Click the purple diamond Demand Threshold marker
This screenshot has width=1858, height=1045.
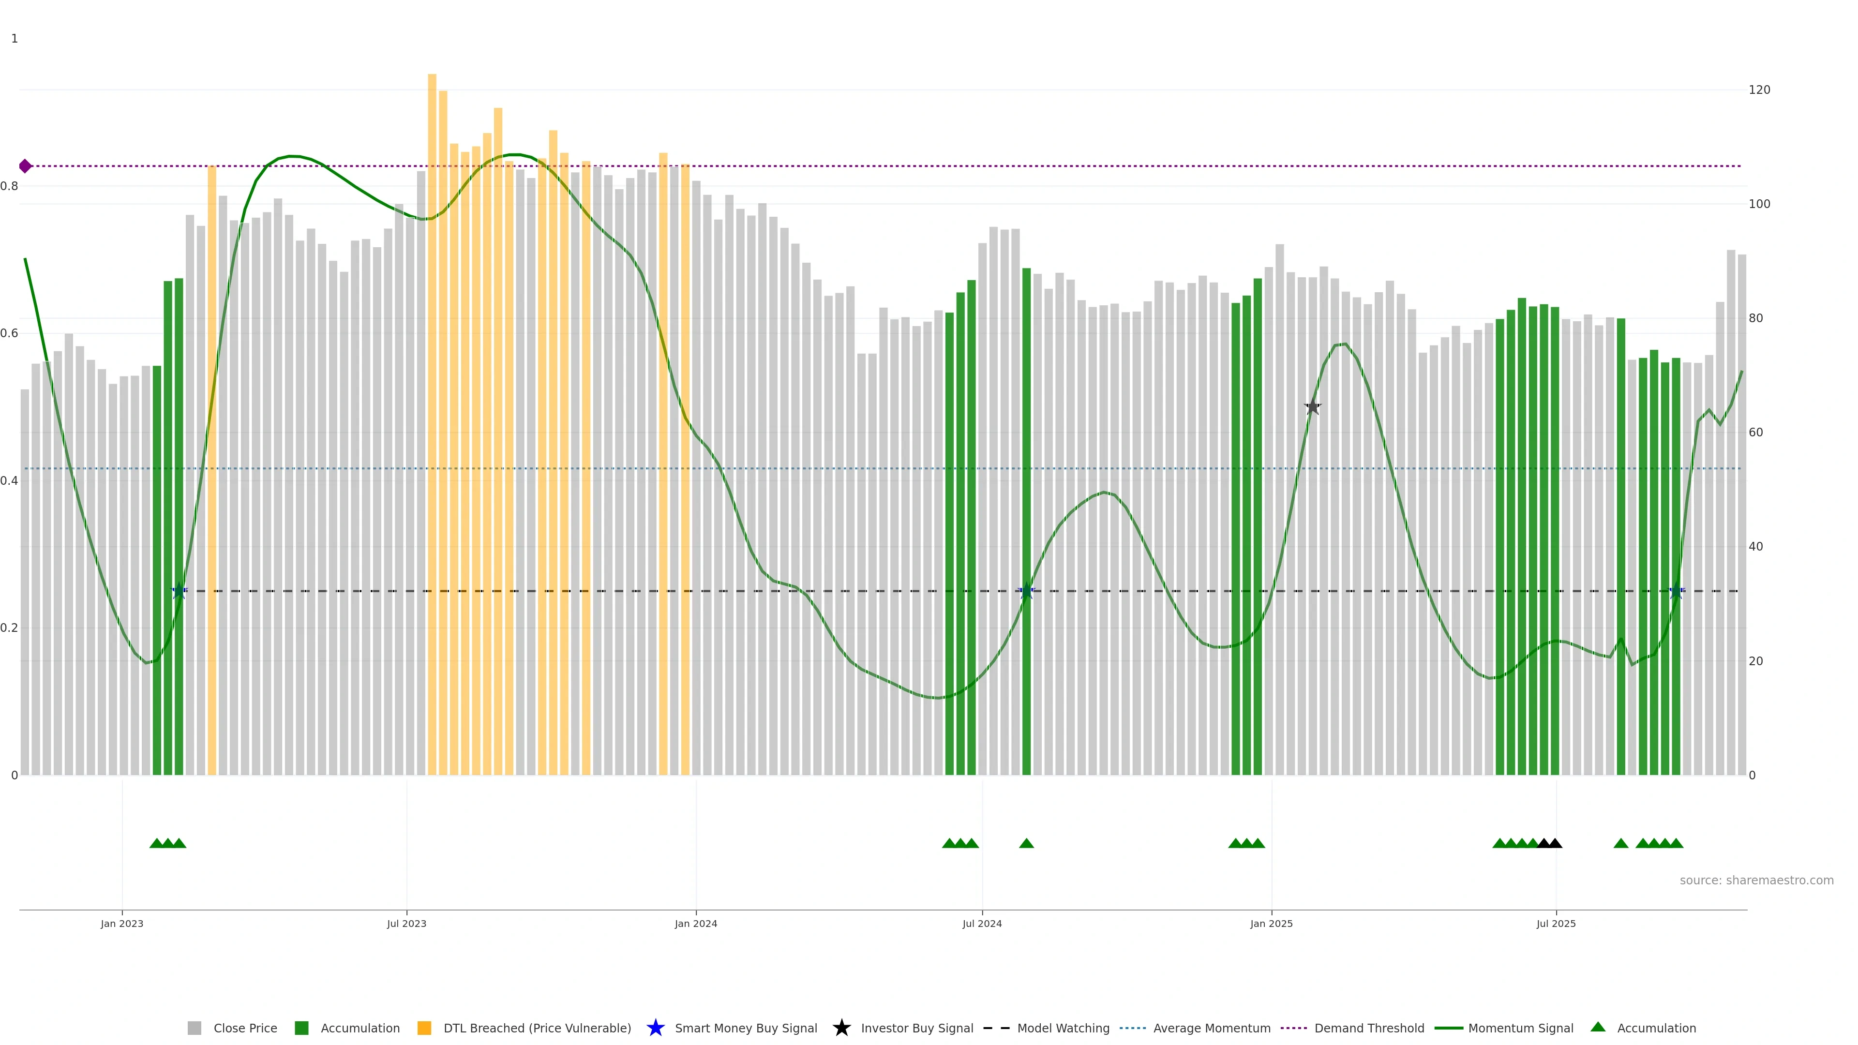coord(25,166)
